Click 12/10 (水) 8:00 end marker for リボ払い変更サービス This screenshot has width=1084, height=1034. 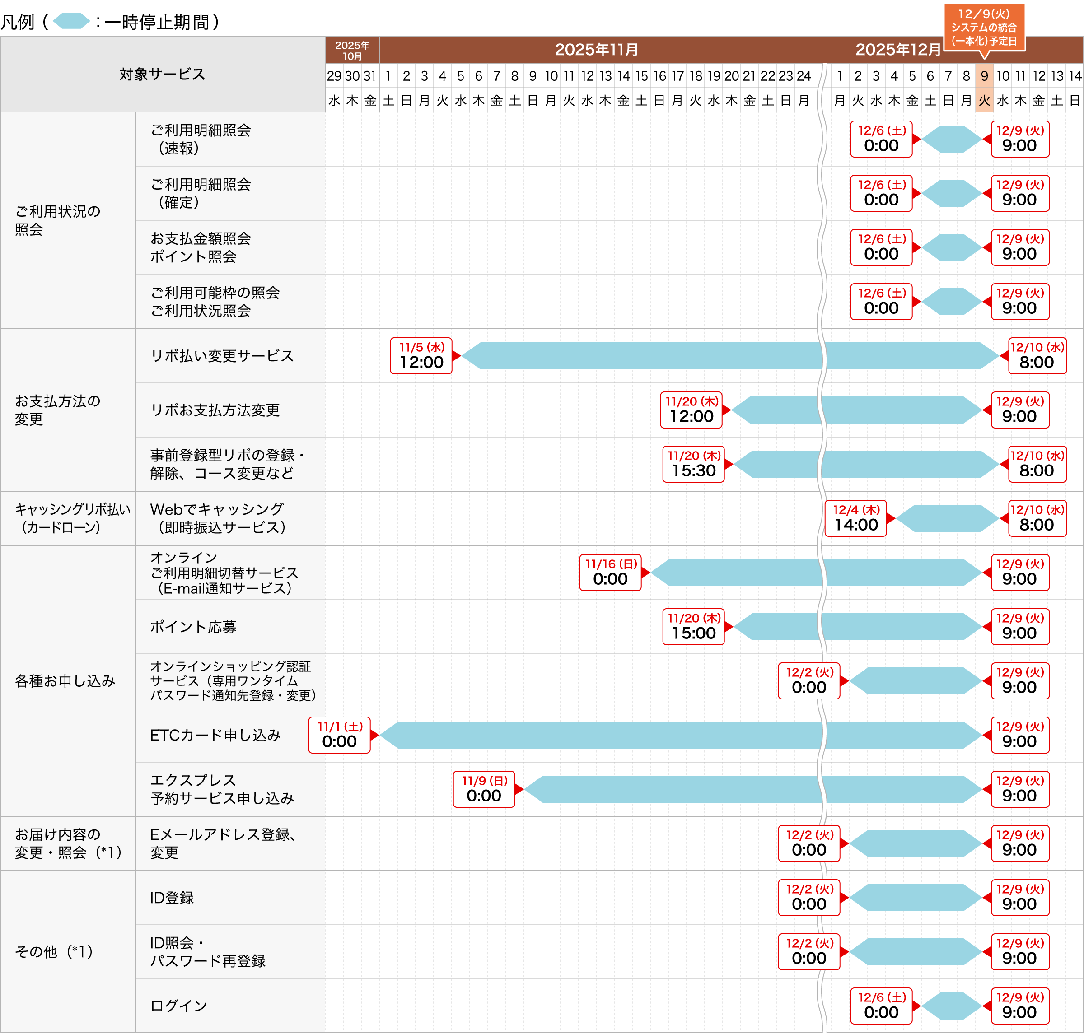point(1037,355)
